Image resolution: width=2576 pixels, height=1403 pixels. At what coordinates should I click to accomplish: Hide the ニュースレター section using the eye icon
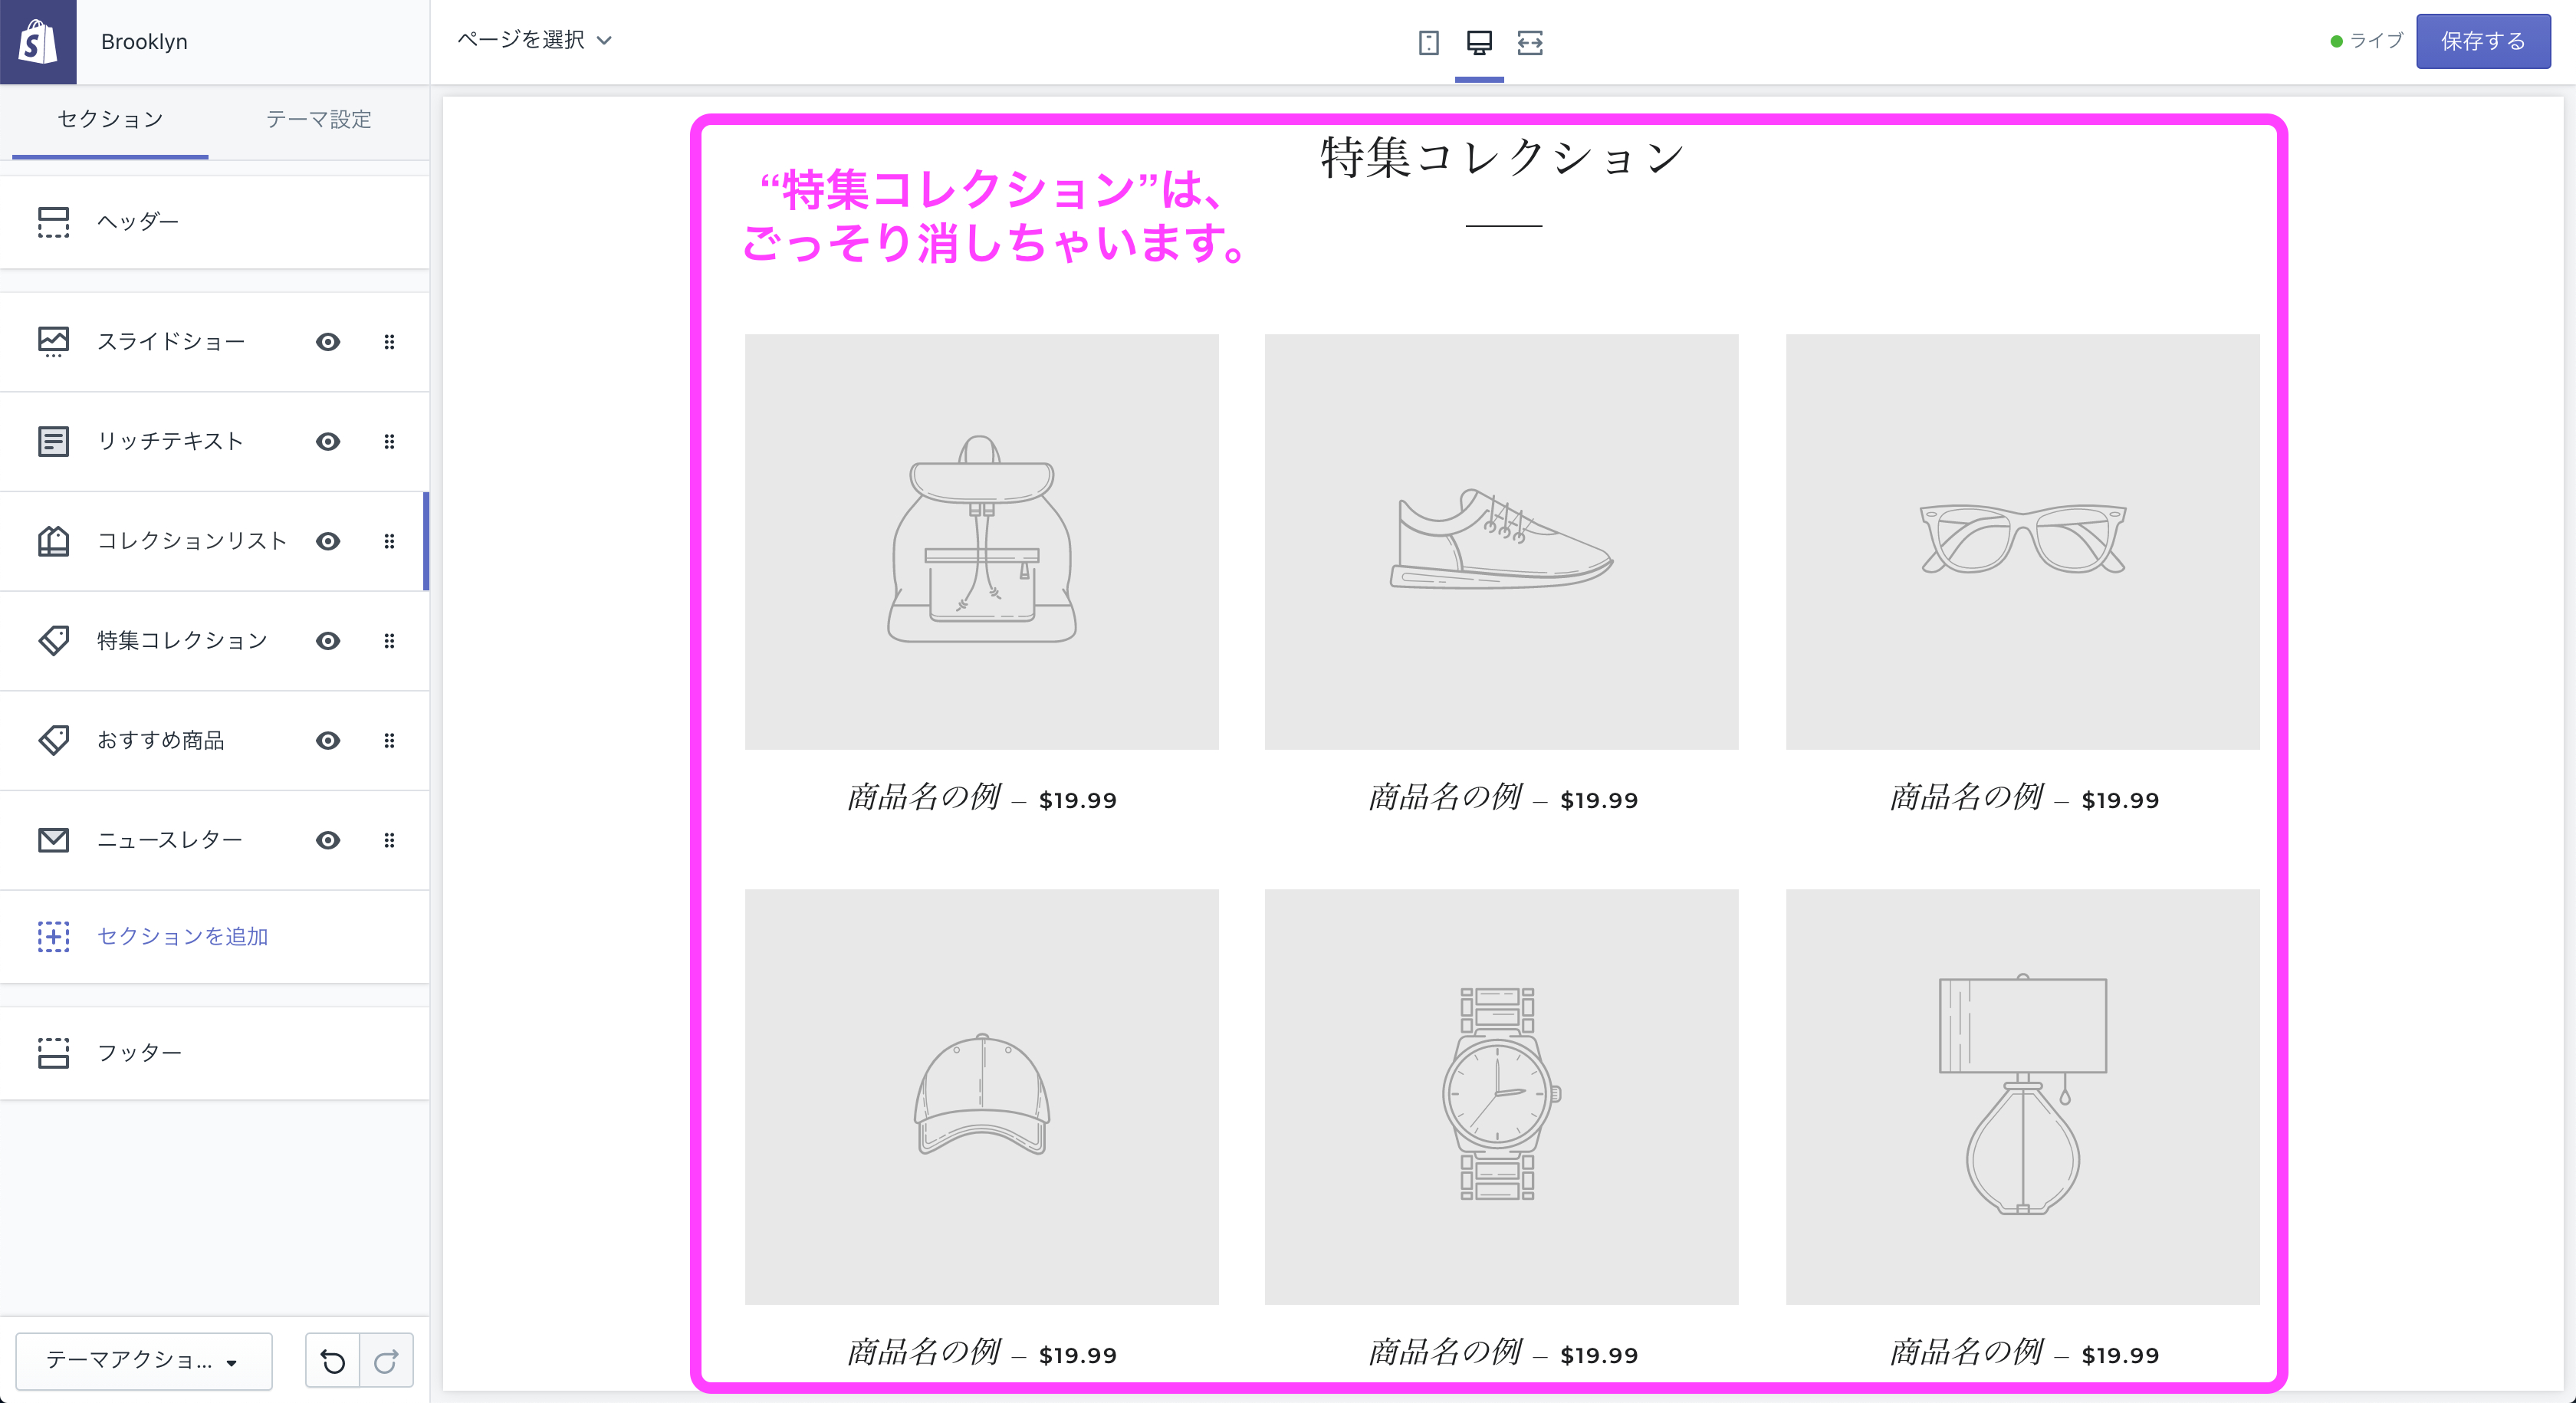(x=327, y=840)
